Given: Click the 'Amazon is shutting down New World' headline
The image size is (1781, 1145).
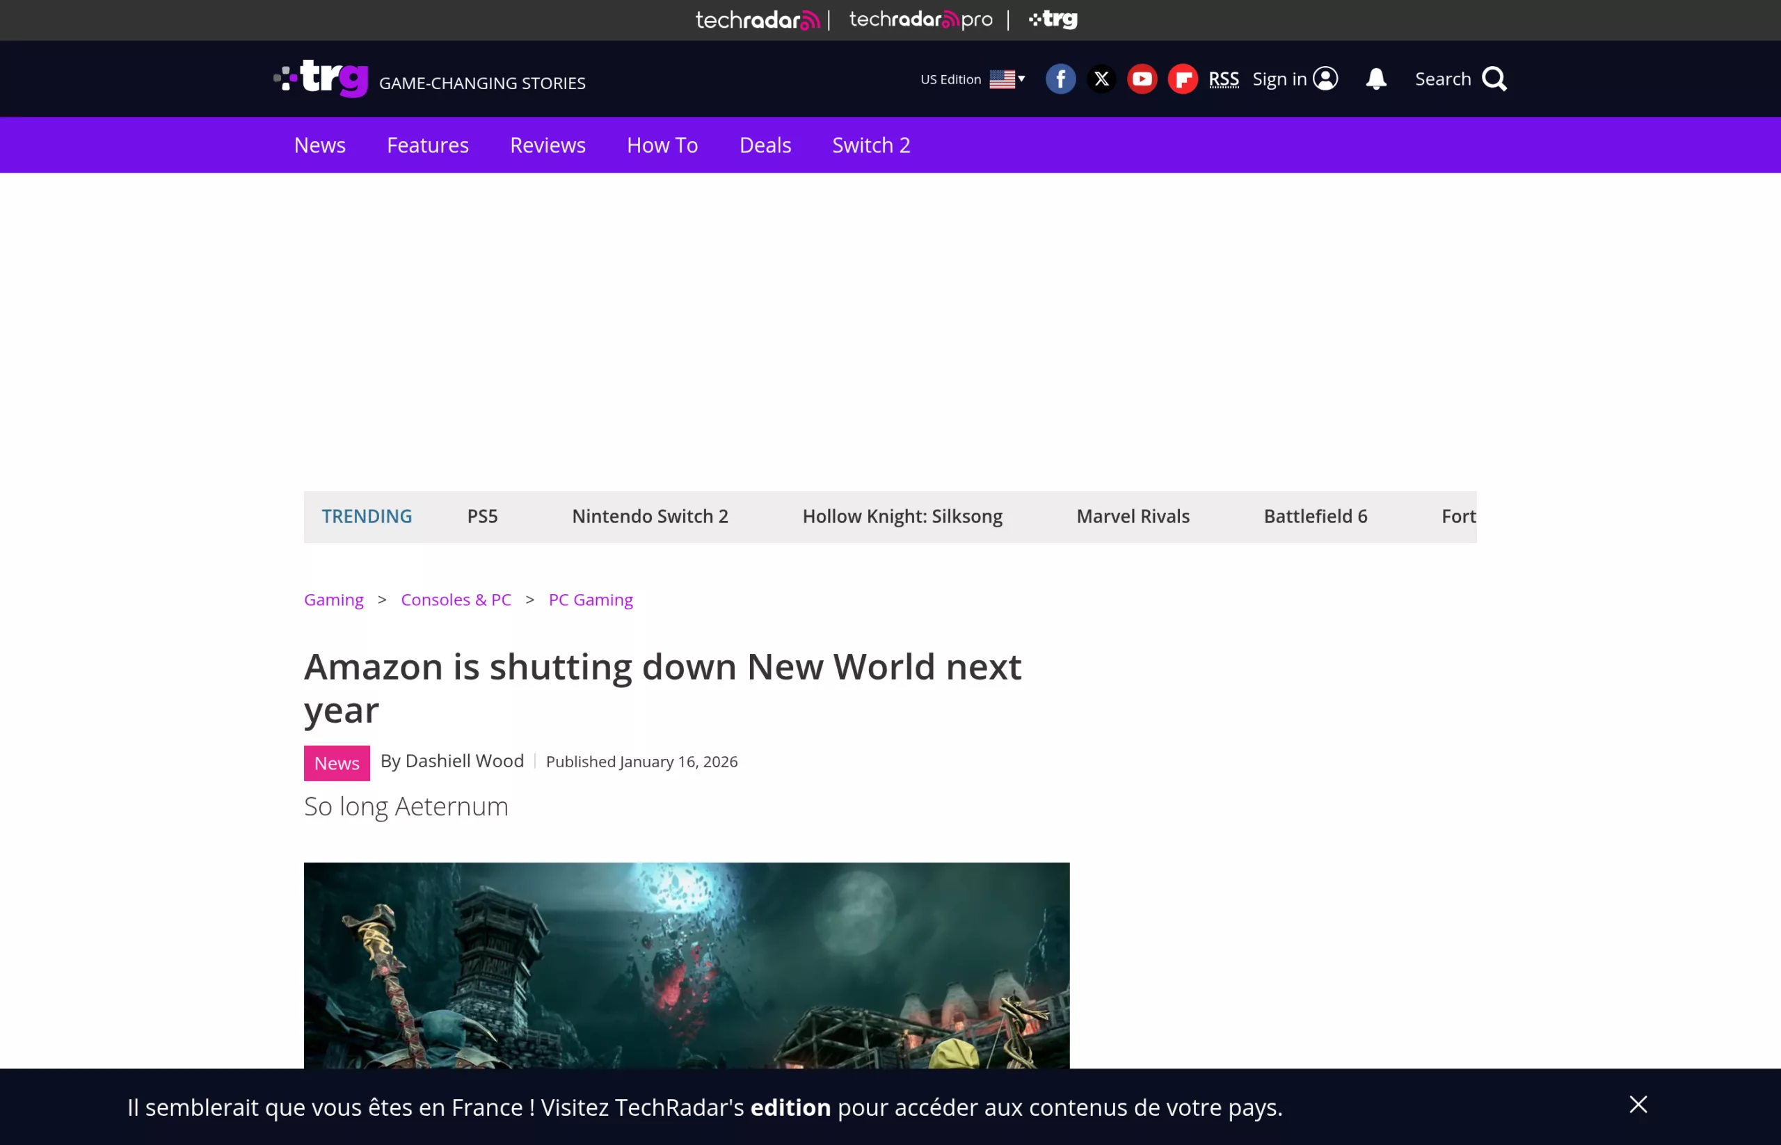Looking at the screenshot, I should click(x=662, y=689).
